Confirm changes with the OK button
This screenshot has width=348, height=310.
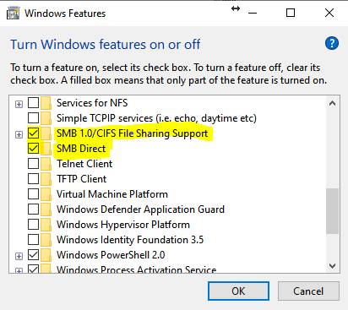(x=238, y=291)
